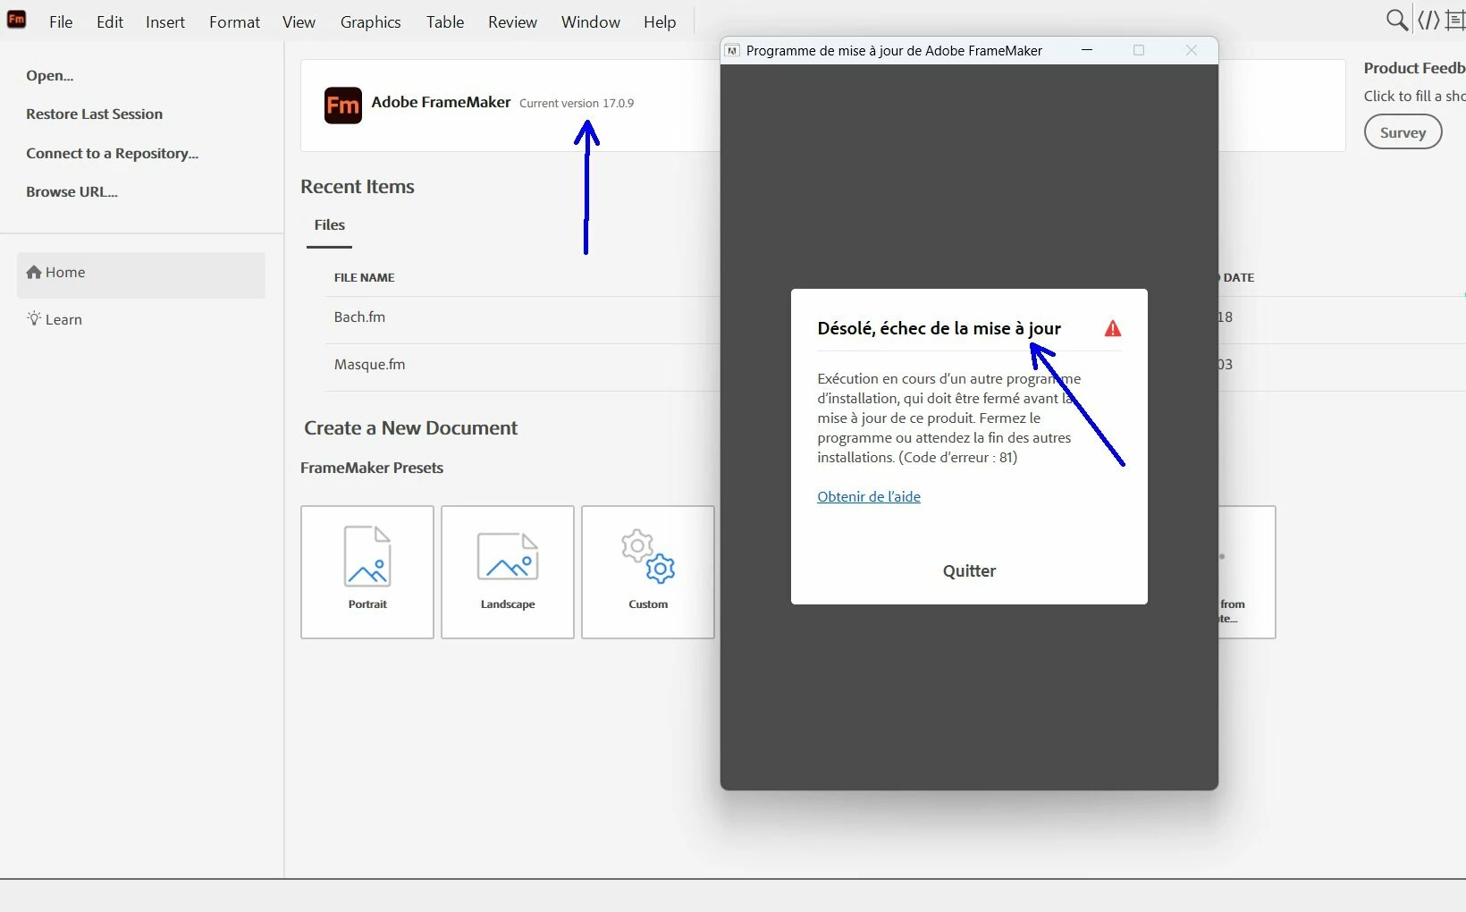The width and height of the screenshot is (1466, 912).
Task: Open the Graphics menu
Action: [370, 21]
